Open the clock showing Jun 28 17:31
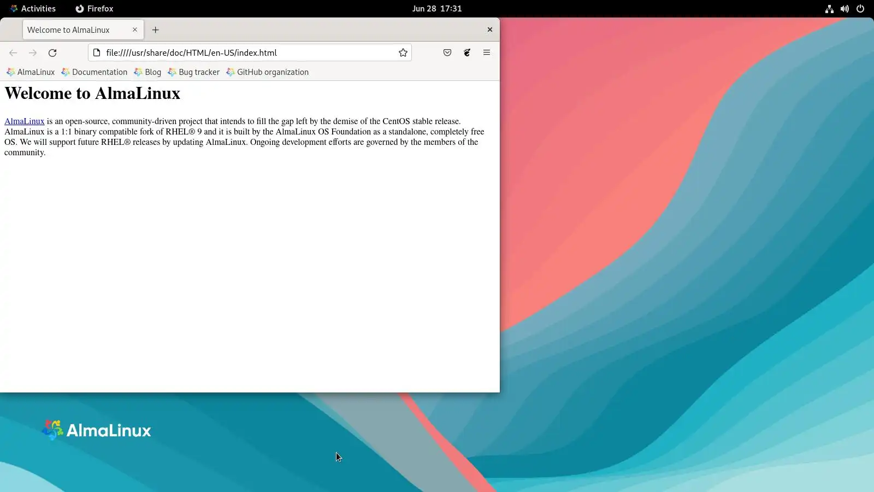This screenshot has height=492, width=874. 437,9
